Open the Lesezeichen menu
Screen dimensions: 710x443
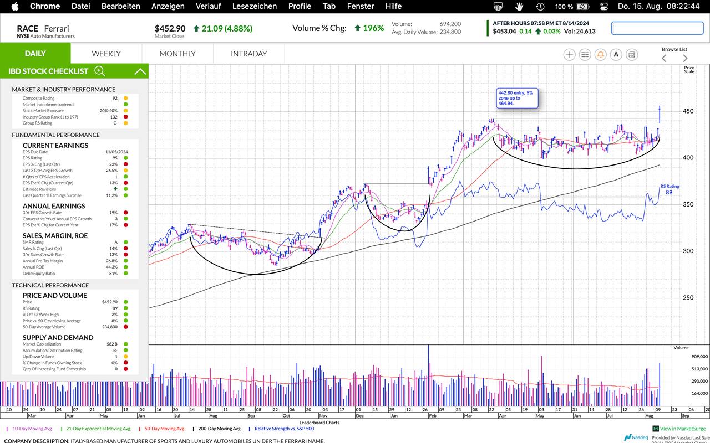(255, 6)
